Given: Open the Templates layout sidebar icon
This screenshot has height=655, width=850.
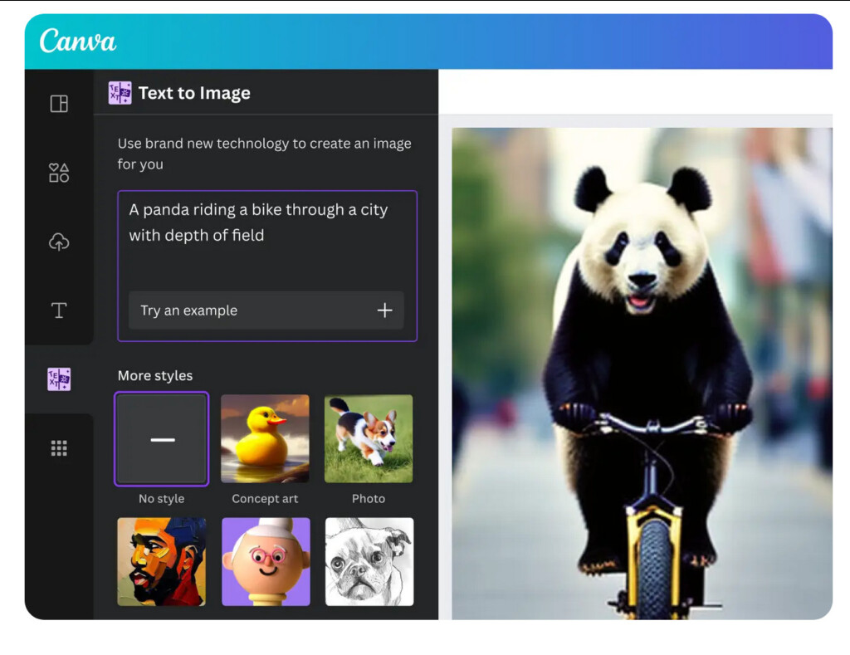Looking at the screenshot, I should click(59, 104).
